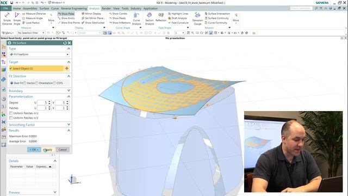This screenshot has width=348, height=196.
Task: Collapse the Details panel section
Action: [55, 161]
